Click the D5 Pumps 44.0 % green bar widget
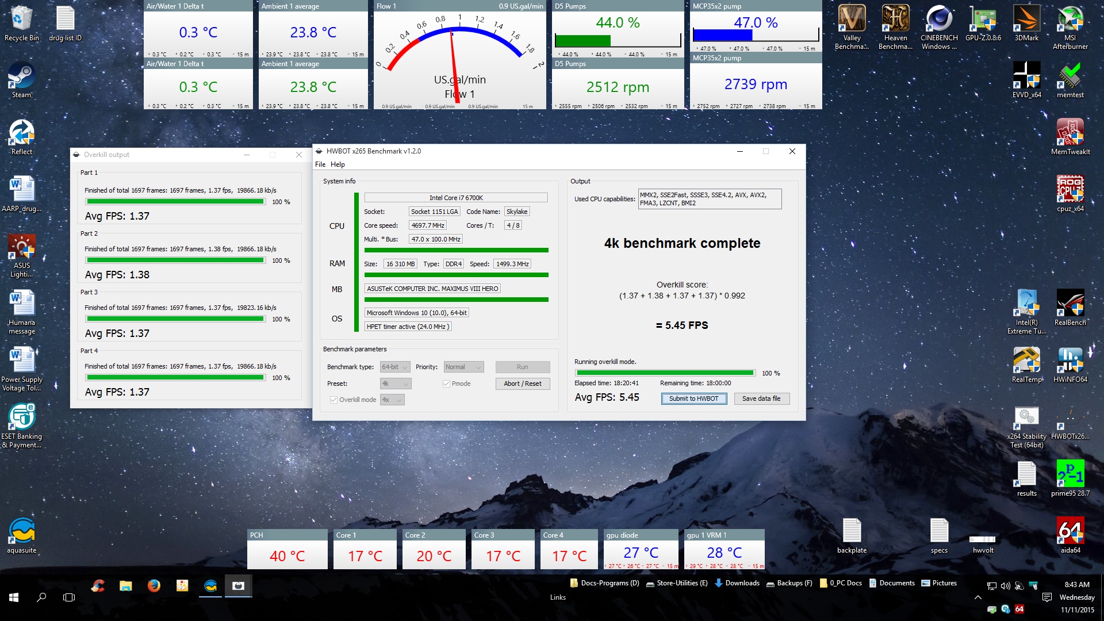1104x621 pixels. pyautogui.click(x=618, y=29)
